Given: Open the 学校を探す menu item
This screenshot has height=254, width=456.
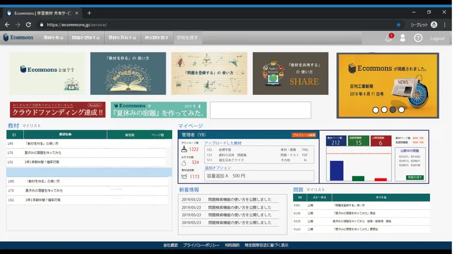Looking at the screenshot, I should (187, 38).
